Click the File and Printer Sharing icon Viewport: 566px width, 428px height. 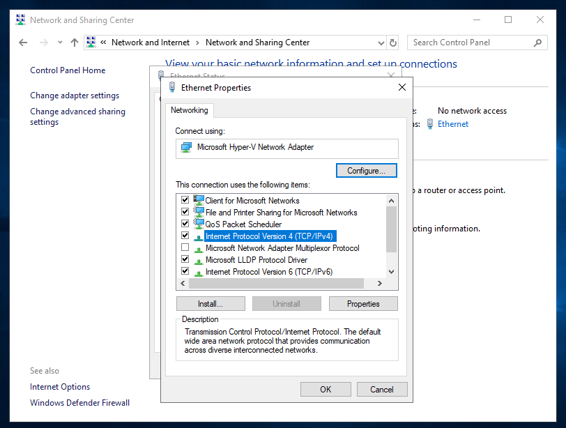pos(199,212)
